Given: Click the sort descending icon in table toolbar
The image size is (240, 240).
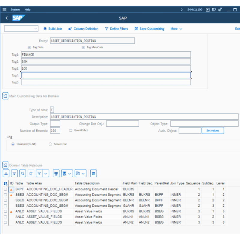Looking at the screenshot, I should pos(14,173).
